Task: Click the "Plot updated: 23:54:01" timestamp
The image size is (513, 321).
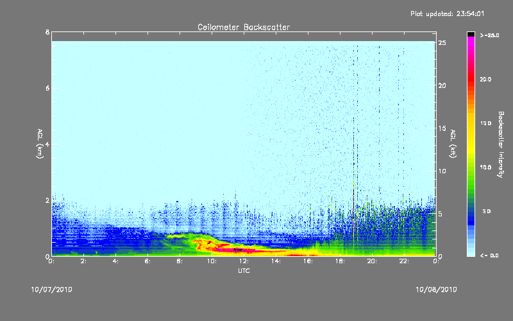Action: click(x=447, y=13)
